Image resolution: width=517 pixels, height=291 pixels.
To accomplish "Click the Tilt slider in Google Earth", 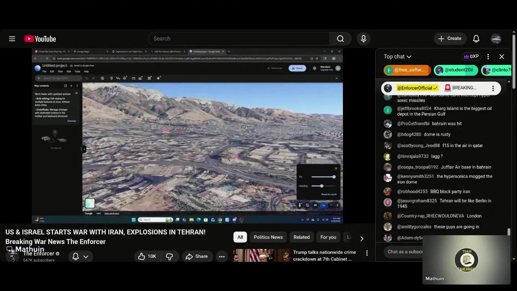I will point(324,177).
